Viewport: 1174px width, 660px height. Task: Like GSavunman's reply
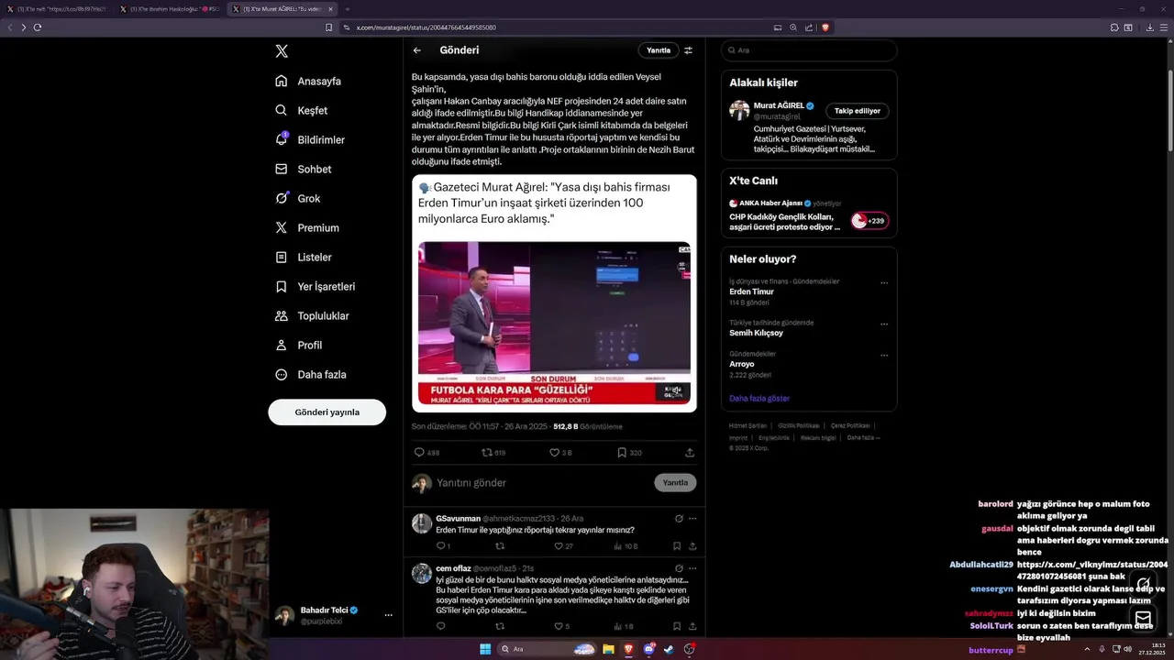tap(559, 545)
